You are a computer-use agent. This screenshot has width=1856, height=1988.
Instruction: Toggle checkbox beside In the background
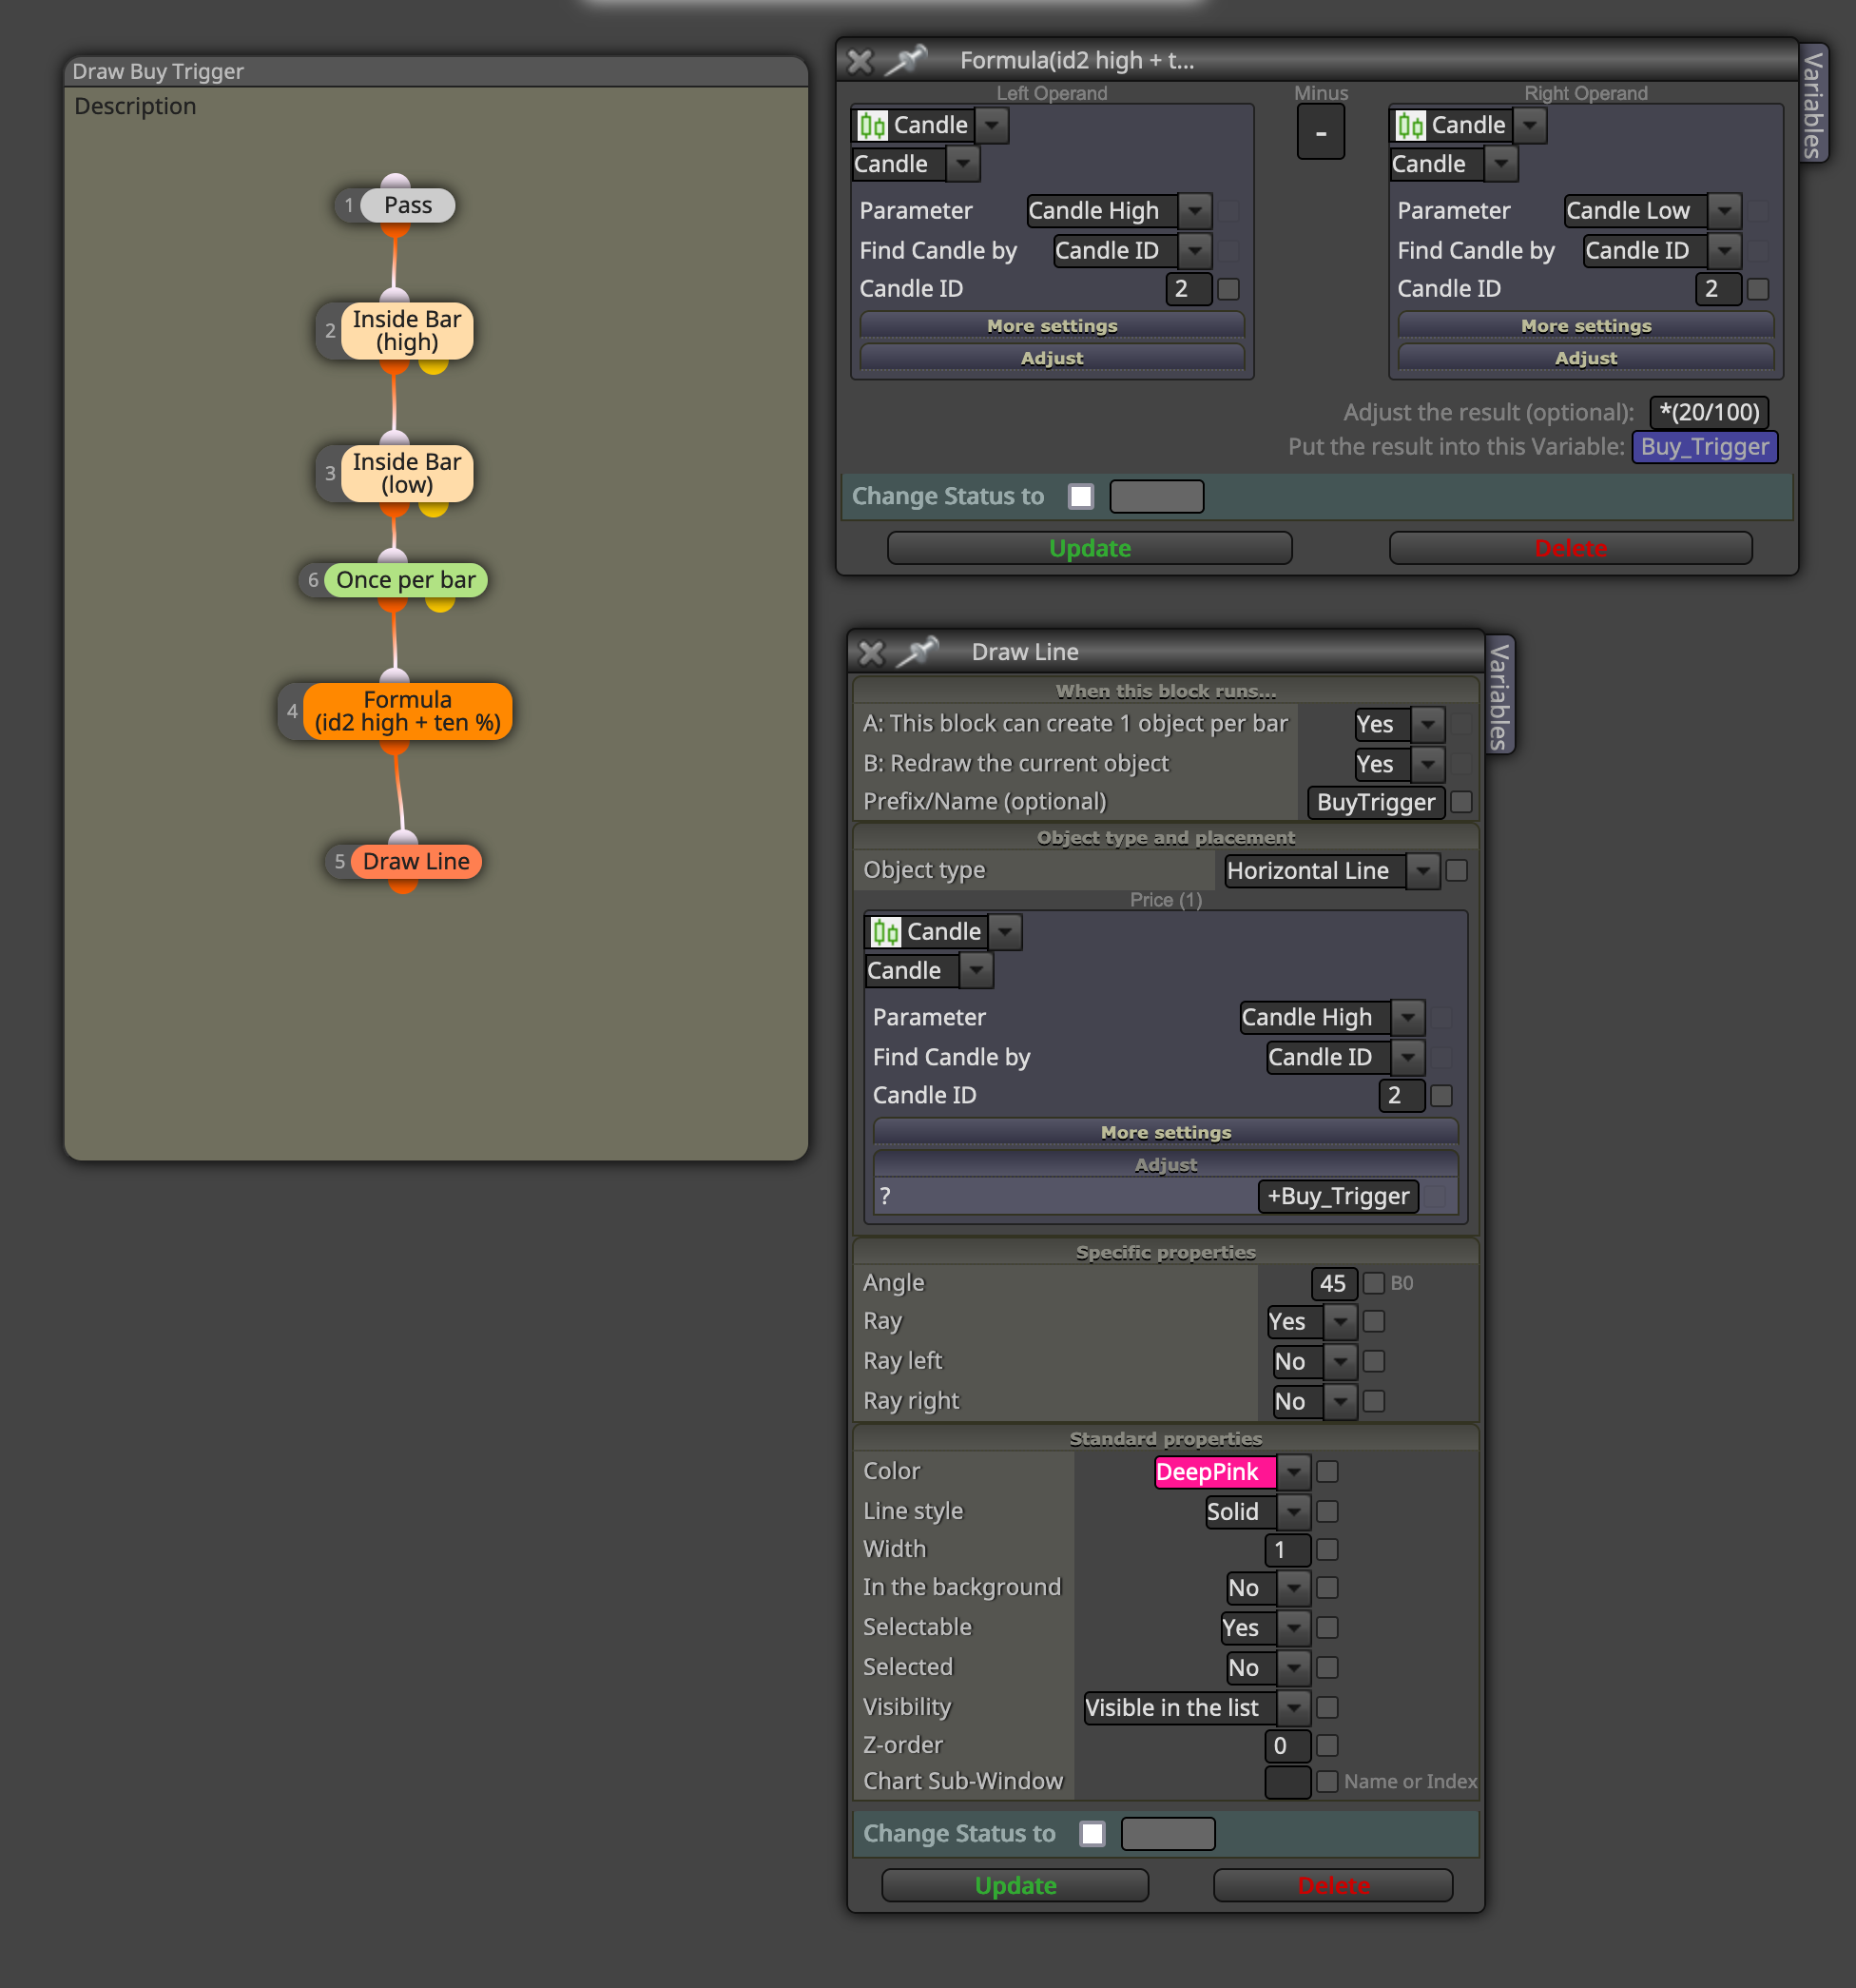coord(1327,1588)
